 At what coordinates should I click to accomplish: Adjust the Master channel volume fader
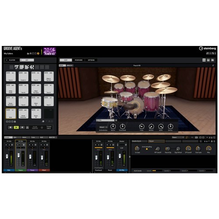tap(120, 156)
